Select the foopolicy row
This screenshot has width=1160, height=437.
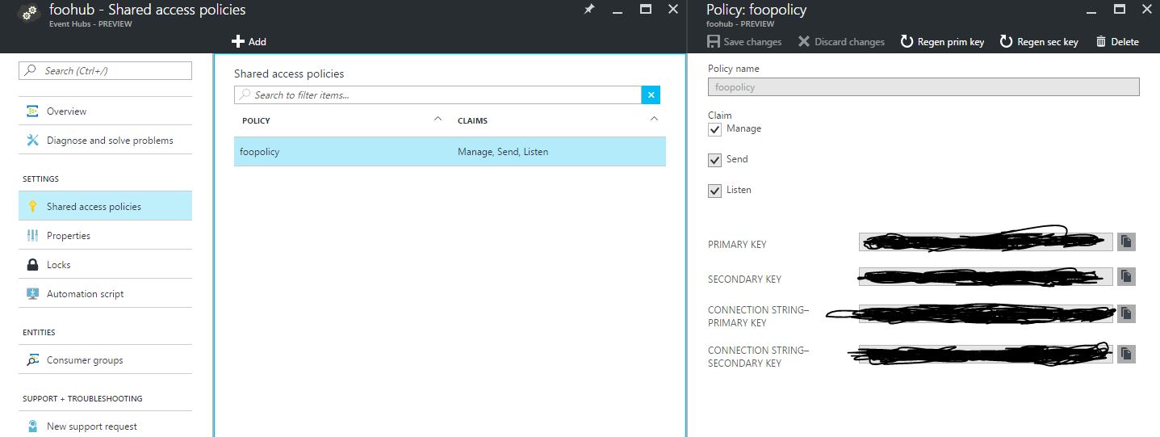[x=450, y=152]
